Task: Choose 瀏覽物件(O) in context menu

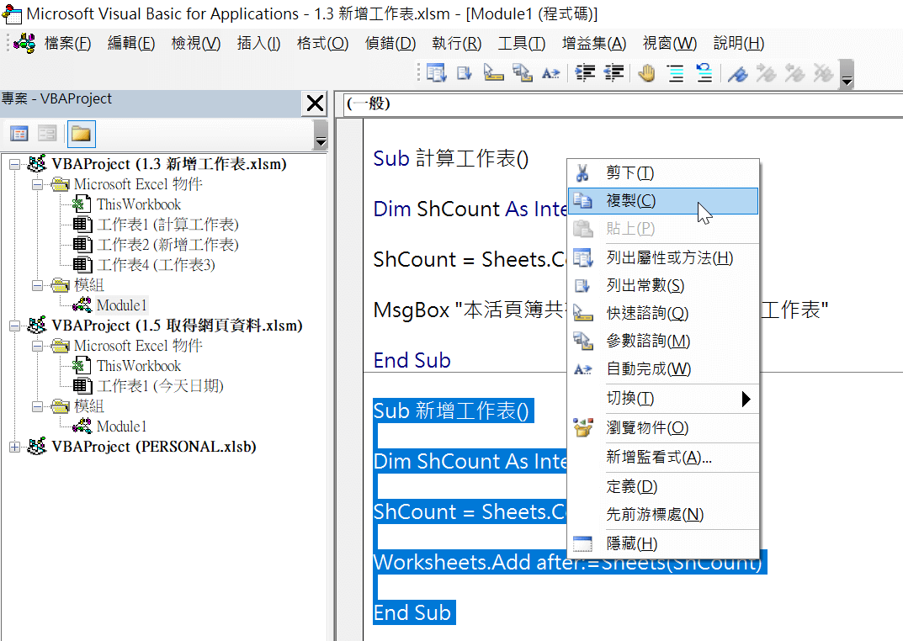Action: click(x=663, y=427)
